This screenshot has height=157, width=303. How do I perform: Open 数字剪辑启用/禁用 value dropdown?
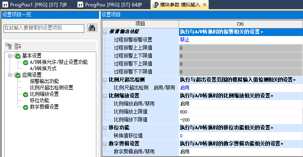tap(240, 152)
